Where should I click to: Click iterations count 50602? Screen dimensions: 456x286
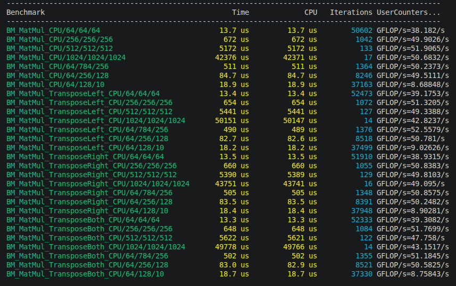(362, 30)
